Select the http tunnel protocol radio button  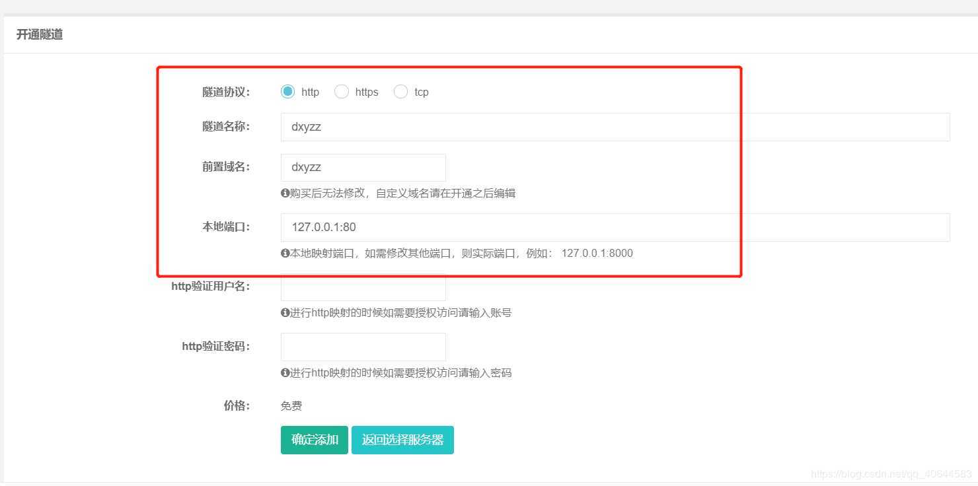click(287, 92)
